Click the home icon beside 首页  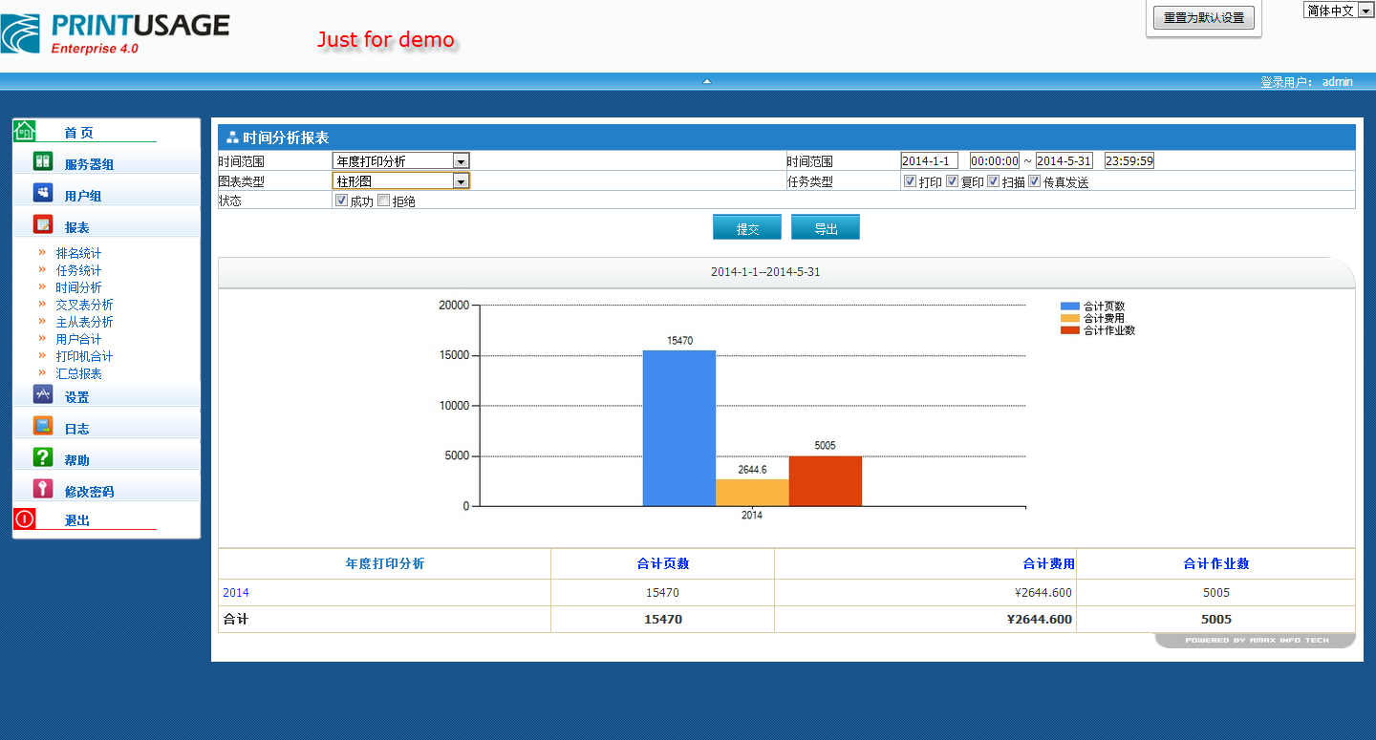(24, 131)
